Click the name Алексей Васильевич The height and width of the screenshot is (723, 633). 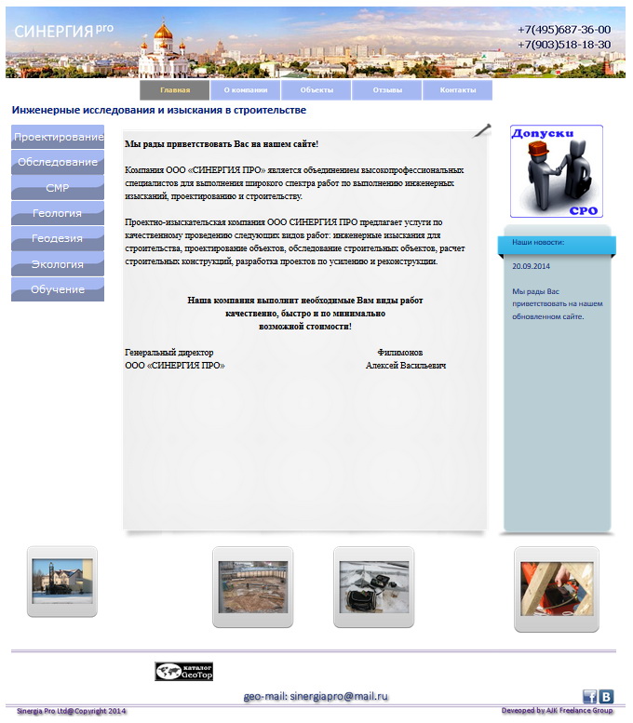(406, 365)
